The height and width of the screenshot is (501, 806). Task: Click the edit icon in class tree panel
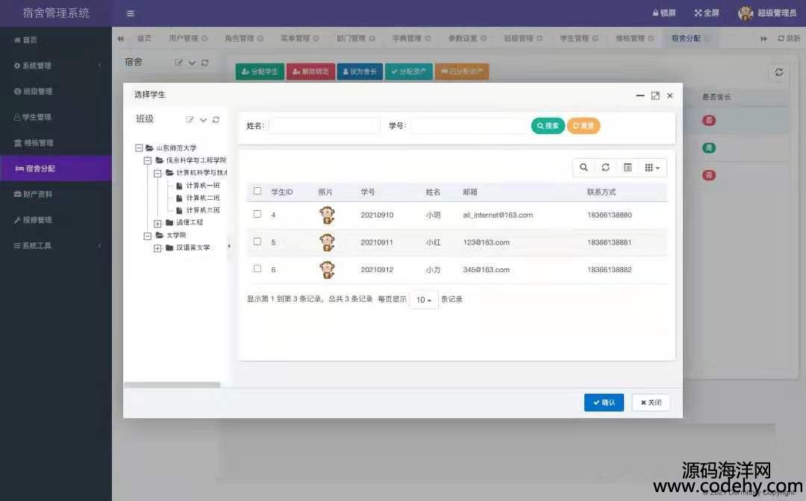point(190,119)
